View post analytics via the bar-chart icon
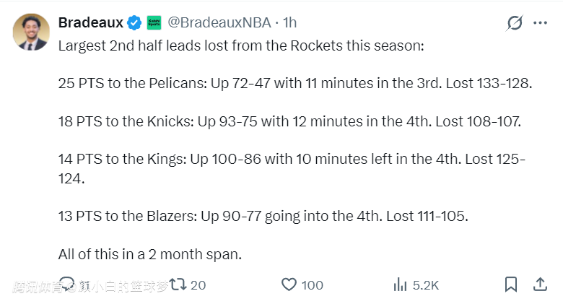 (x=401, y=285)
